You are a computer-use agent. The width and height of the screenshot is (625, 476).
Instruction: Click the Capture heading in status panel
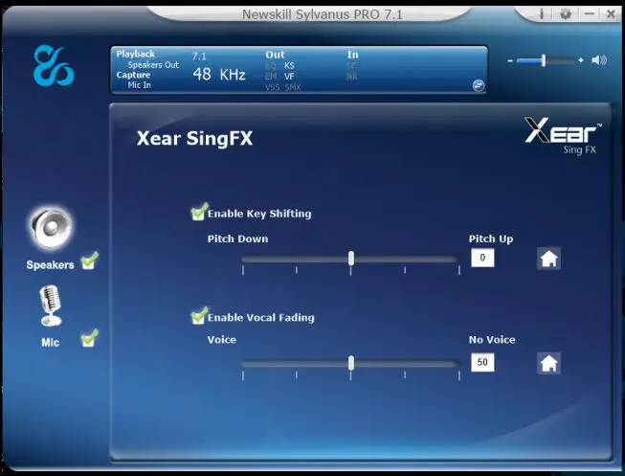133,75
